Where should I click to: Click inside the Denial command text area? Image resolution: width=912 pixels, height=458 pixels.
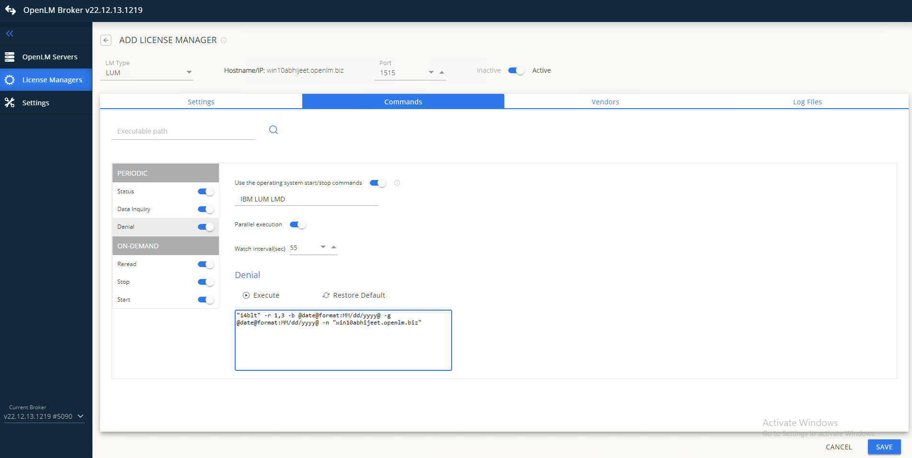[x=342, y=340]
